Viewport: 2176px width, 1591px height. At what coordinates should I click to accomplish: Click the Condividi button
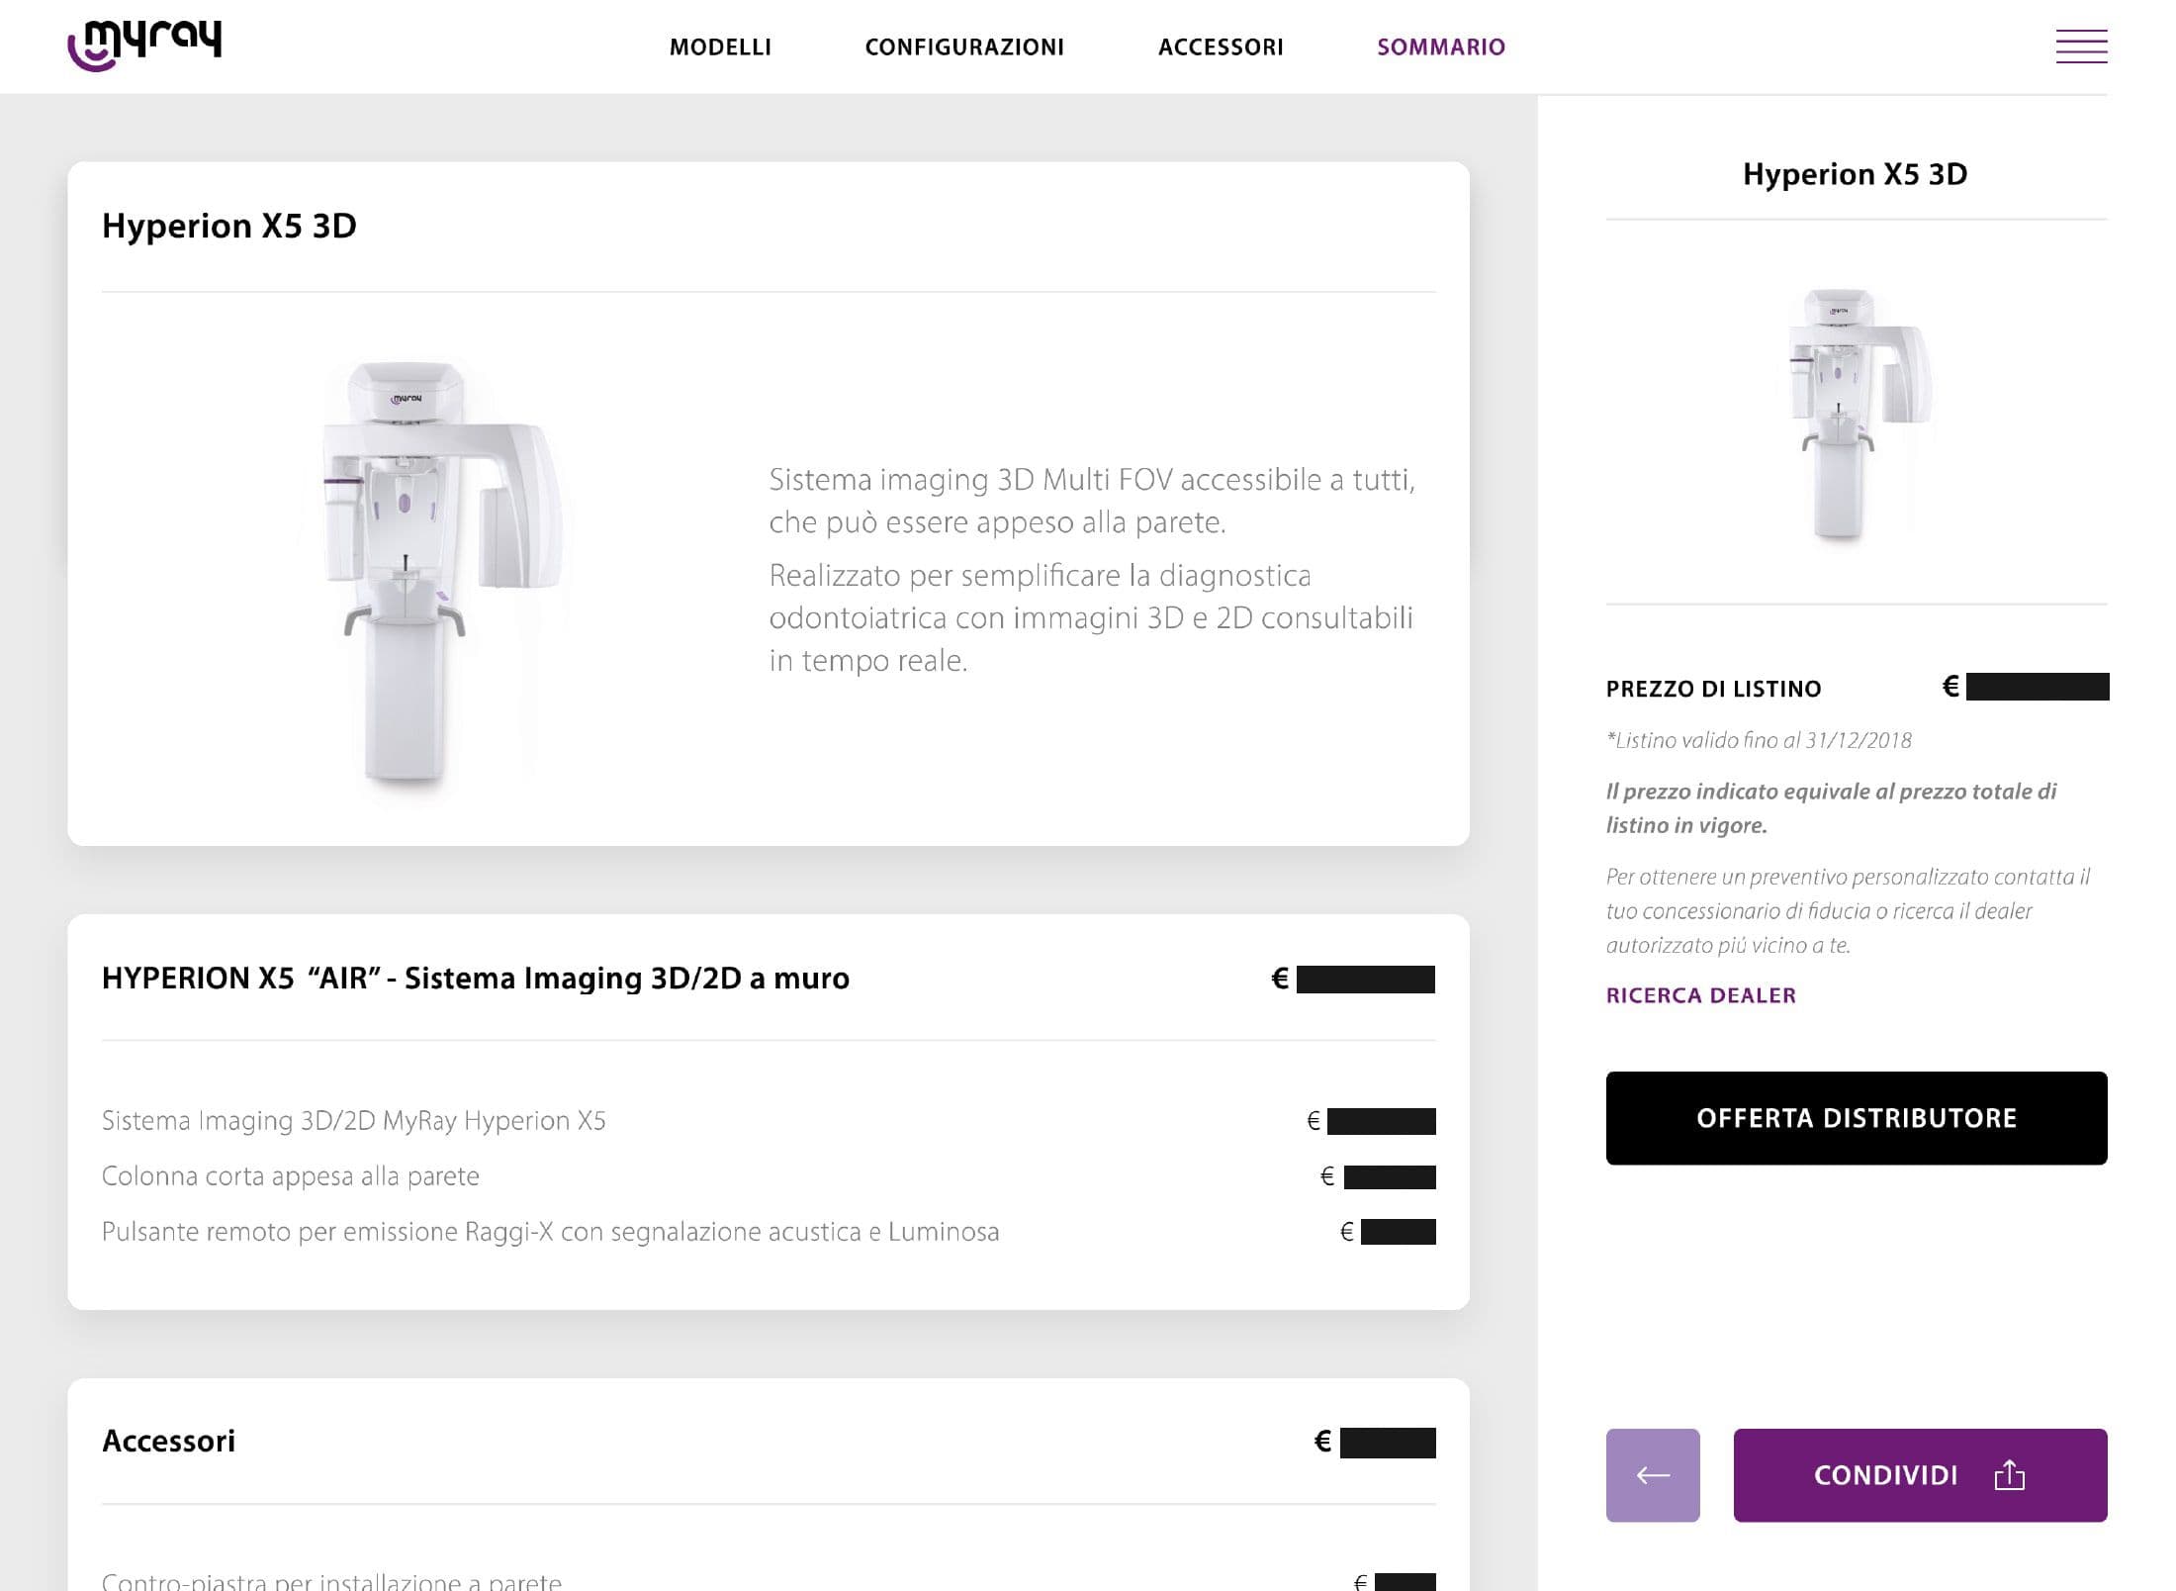tap(1920, 1474)
